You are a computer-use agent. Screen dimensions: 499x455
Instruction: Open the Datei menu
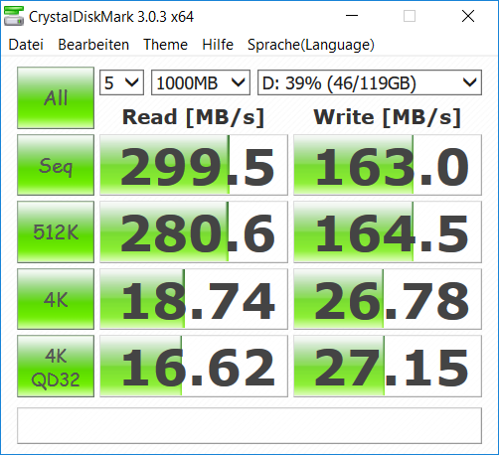tap(26, 45)
